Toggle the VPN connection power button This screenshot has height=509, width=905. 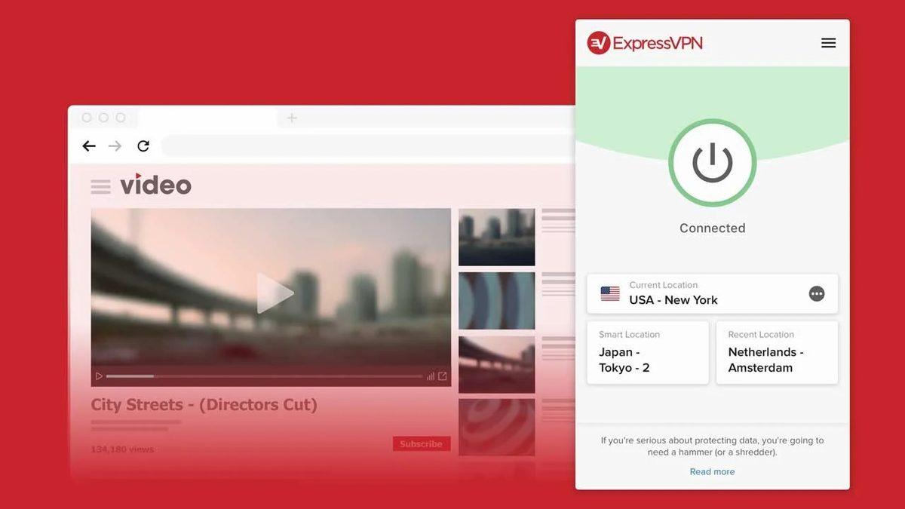pyautogui.click(x=712, y=162)
